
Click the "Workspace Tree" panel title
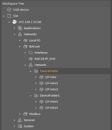click(x=13, y=4)
